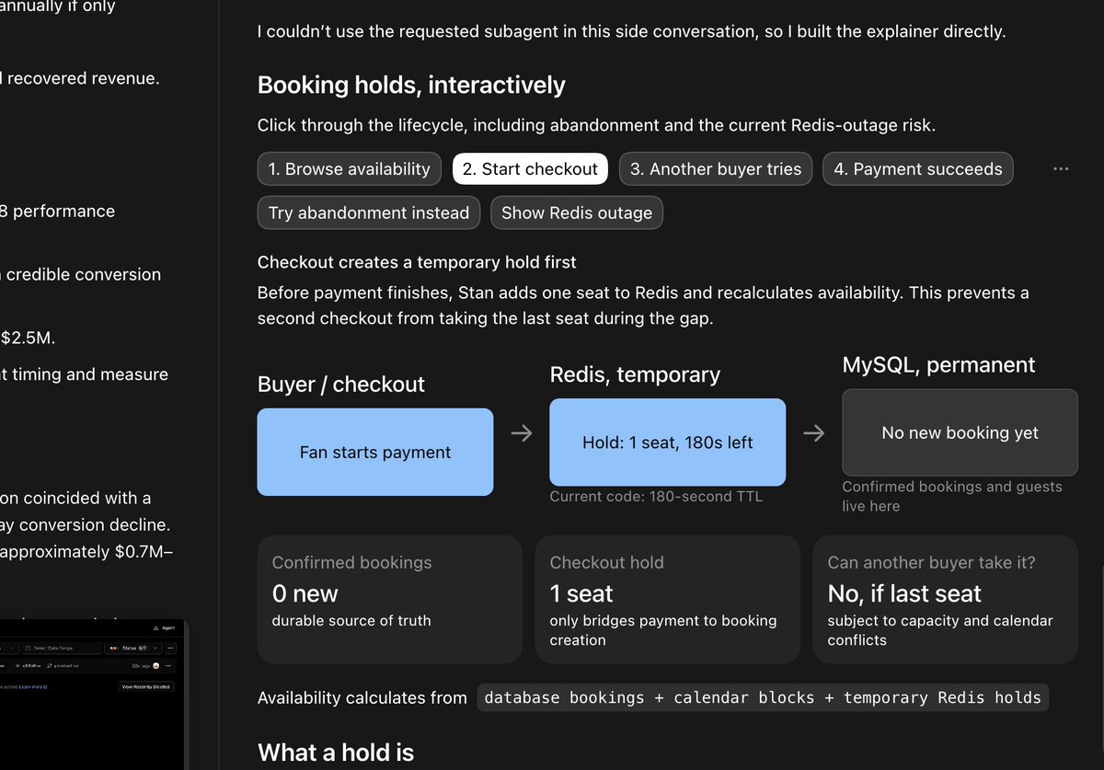Image resolution: width=1104 pixels, height=770 pixels.
Task: Click the Booking holds, interactively heading
Action: (x=411, y=86)
